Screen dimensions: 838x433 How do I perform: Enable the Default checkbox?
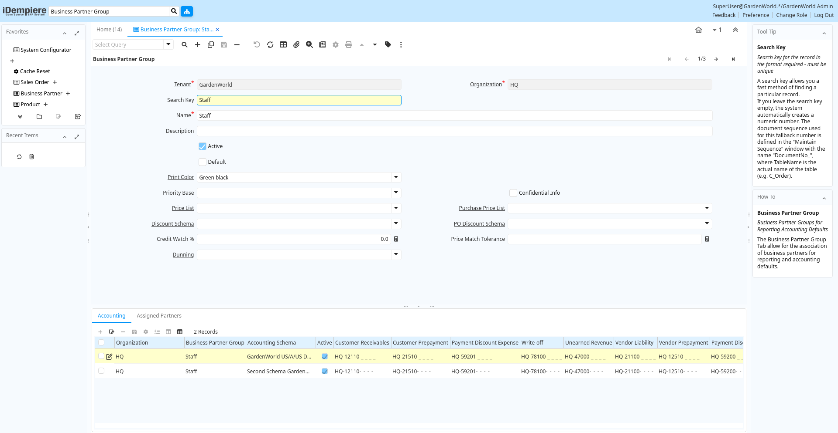pyautogui.click(x=203, y=162)
